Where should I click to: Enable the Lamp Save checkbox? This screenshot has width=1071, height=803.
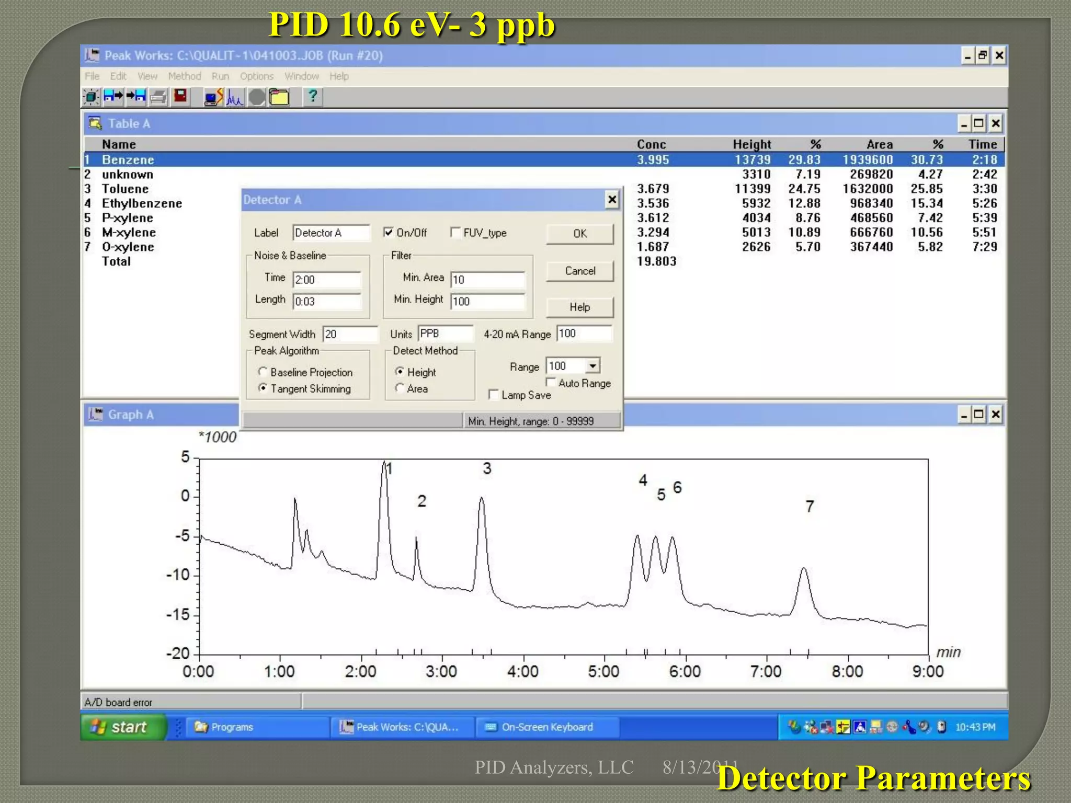[493, 394]
